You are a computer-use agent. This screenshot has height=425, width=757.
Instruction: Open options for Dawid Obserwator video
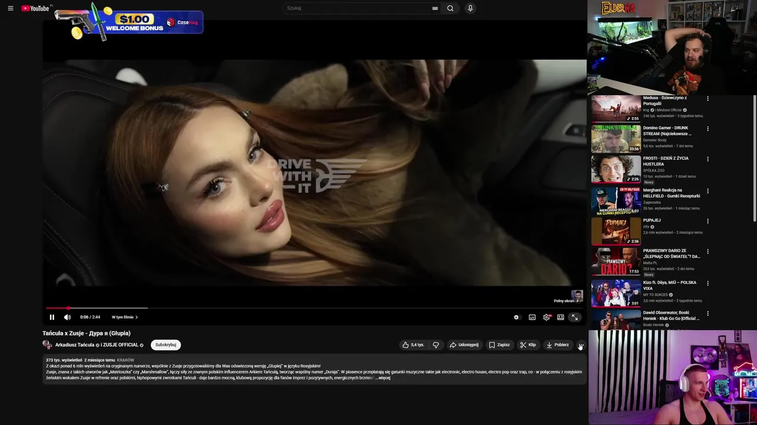click(x=707, y=313)
